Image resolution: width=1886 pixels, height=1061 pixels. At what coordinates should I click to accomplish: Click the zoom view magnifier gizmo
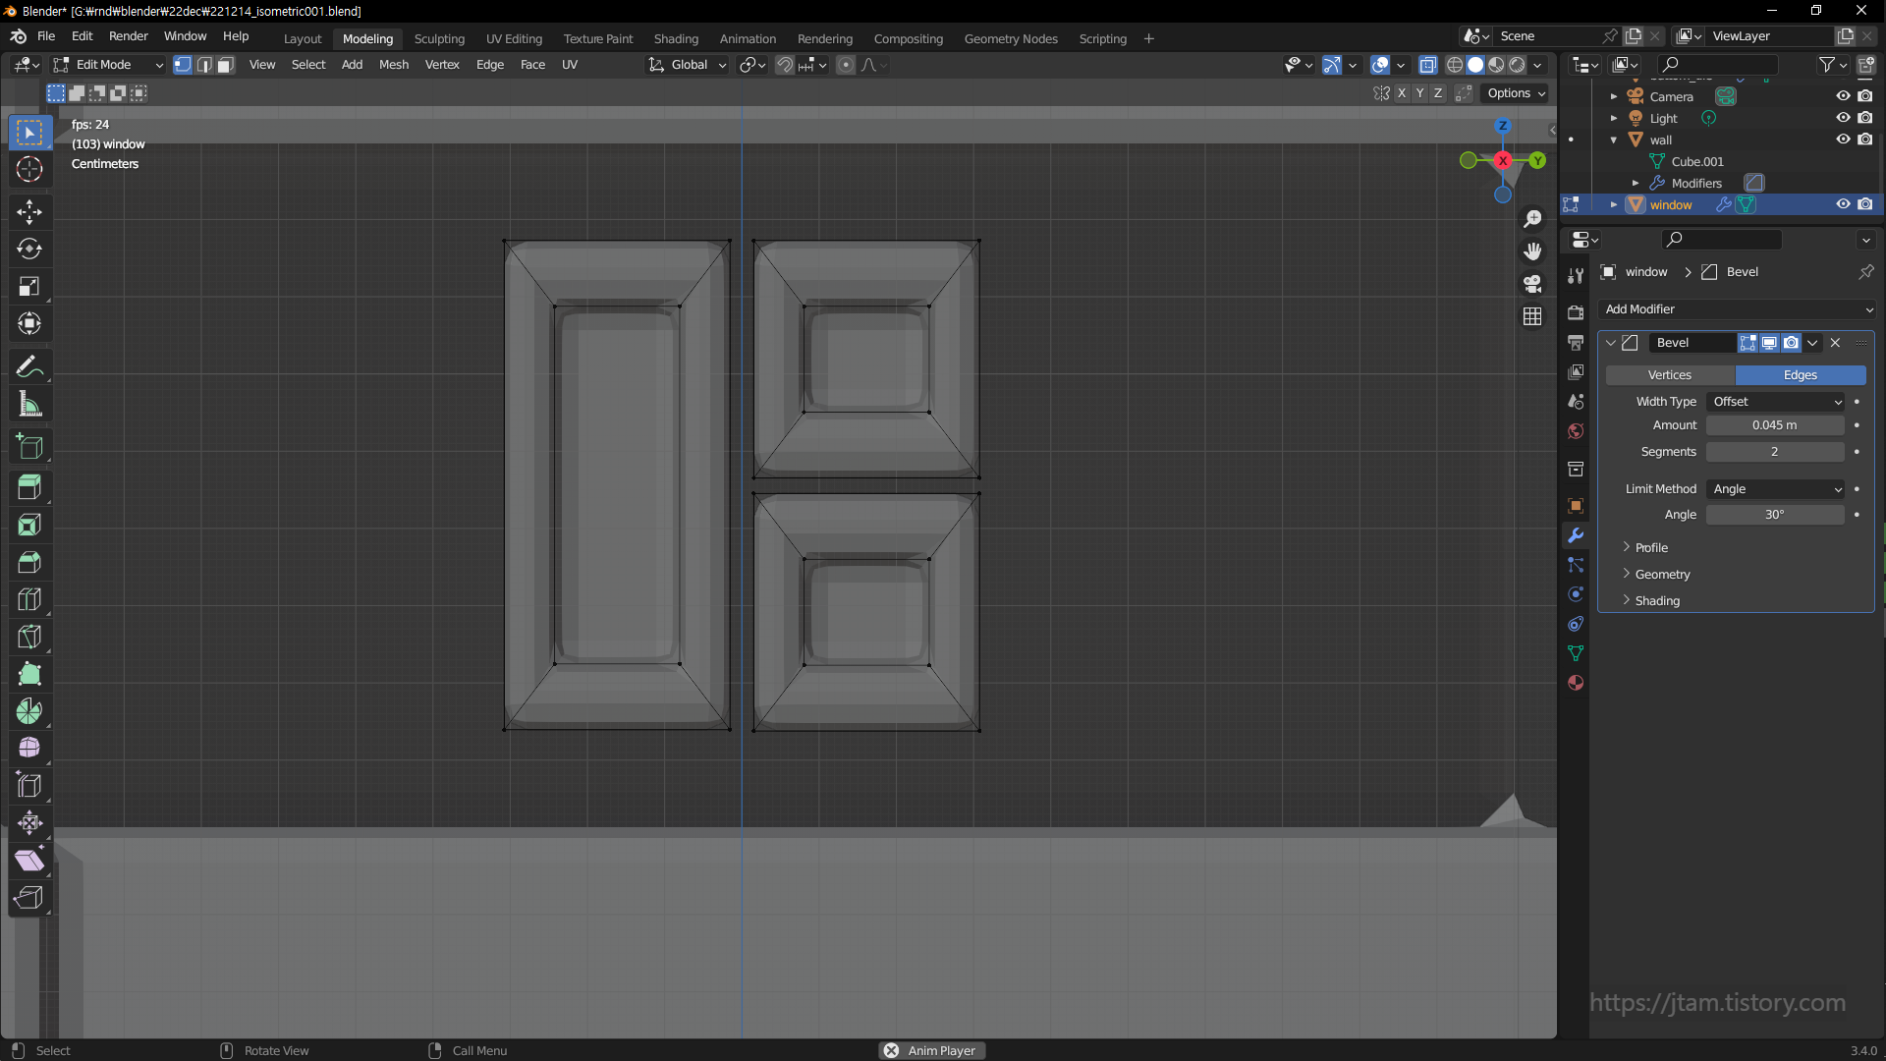[1532, 218]
